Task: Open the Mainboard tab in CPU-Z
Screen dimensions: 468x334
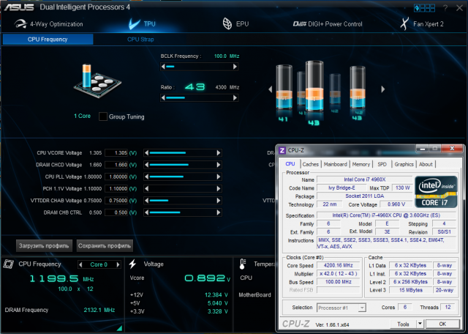Action: pos(335,164)
